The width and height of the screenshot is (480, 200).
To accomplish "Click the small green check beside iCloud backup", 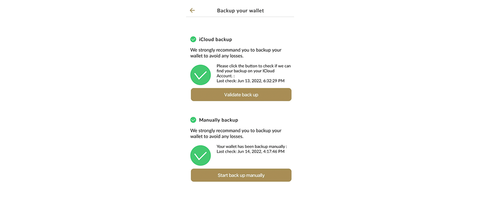I will 193,39.
